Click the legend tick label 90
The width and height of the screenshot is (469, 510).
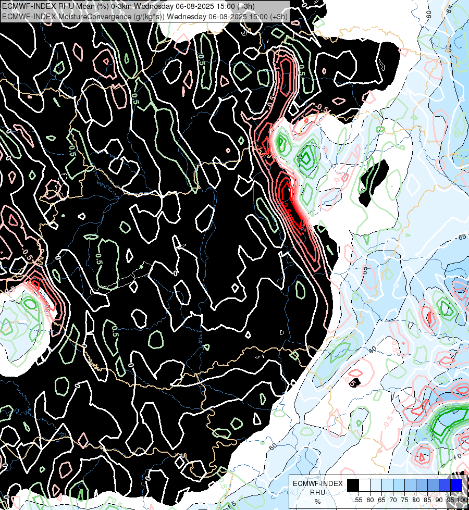(439, 500)
